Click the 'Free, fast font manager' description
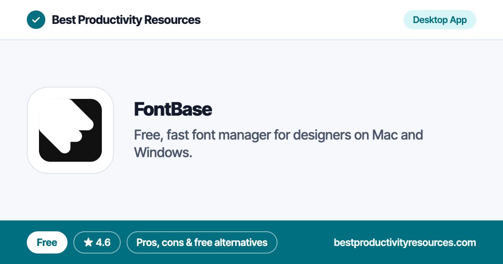The width and height of the screenshot is (503, 264). (278, 144)
